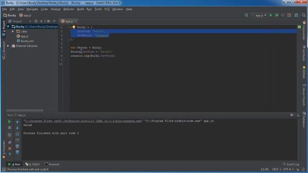The image size is (308, 173).
Task: Toggle Use Soft Wraps in console
Action: [17, 134]
